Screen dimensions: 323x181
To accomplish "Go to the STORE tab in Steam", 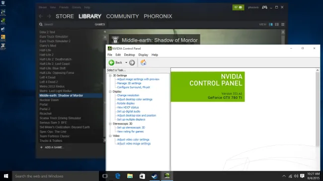I will [x=65, y=16].
